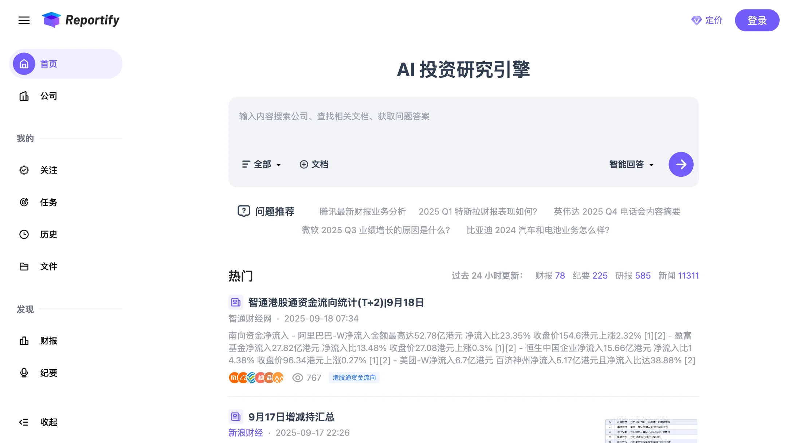792x443 pixels.
Task: Click inside the AI search input field
Action: (x=463, y=117)
